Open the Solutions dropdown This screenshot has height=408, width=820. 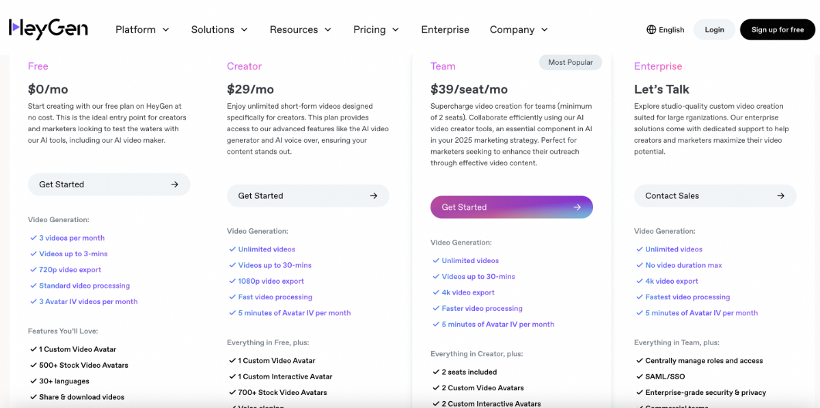pos(219,29)
